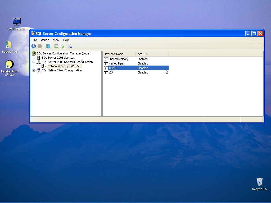
Task: Select the Backup POS desktop shortcut
Action: point(9,45)
